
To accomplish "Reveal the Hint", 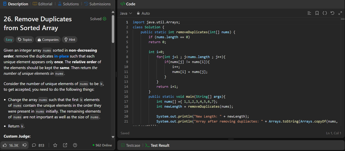I will pos(70,40).
